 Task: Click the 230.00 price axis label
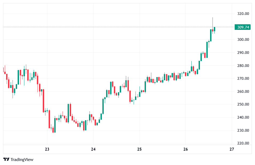point(243,131)
